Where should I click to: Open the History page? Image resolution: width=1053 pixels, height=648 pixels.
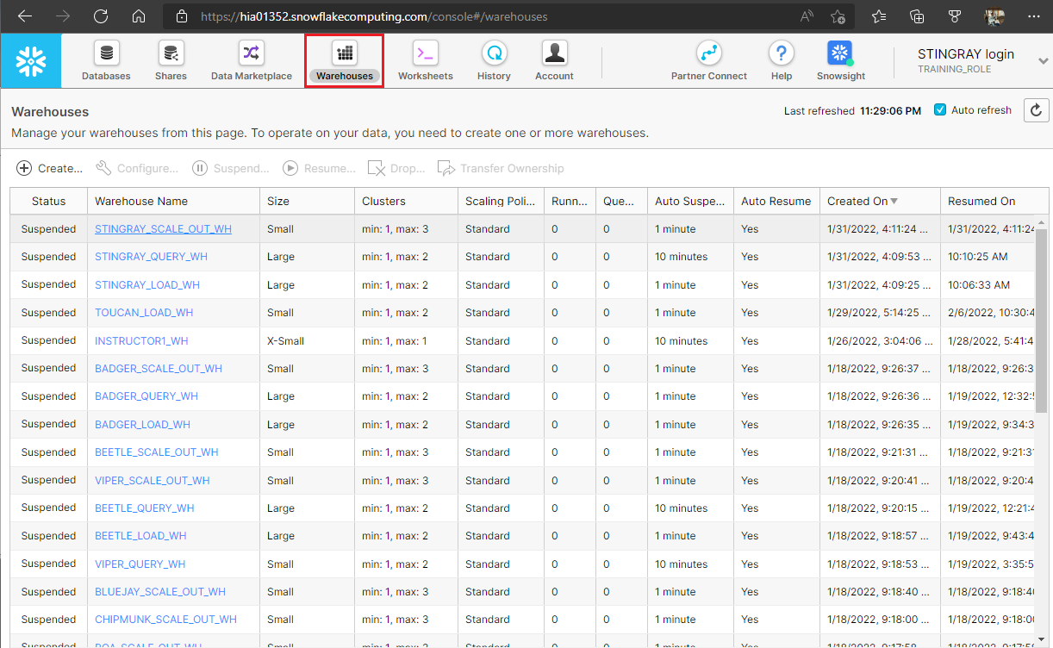[494, 62]
